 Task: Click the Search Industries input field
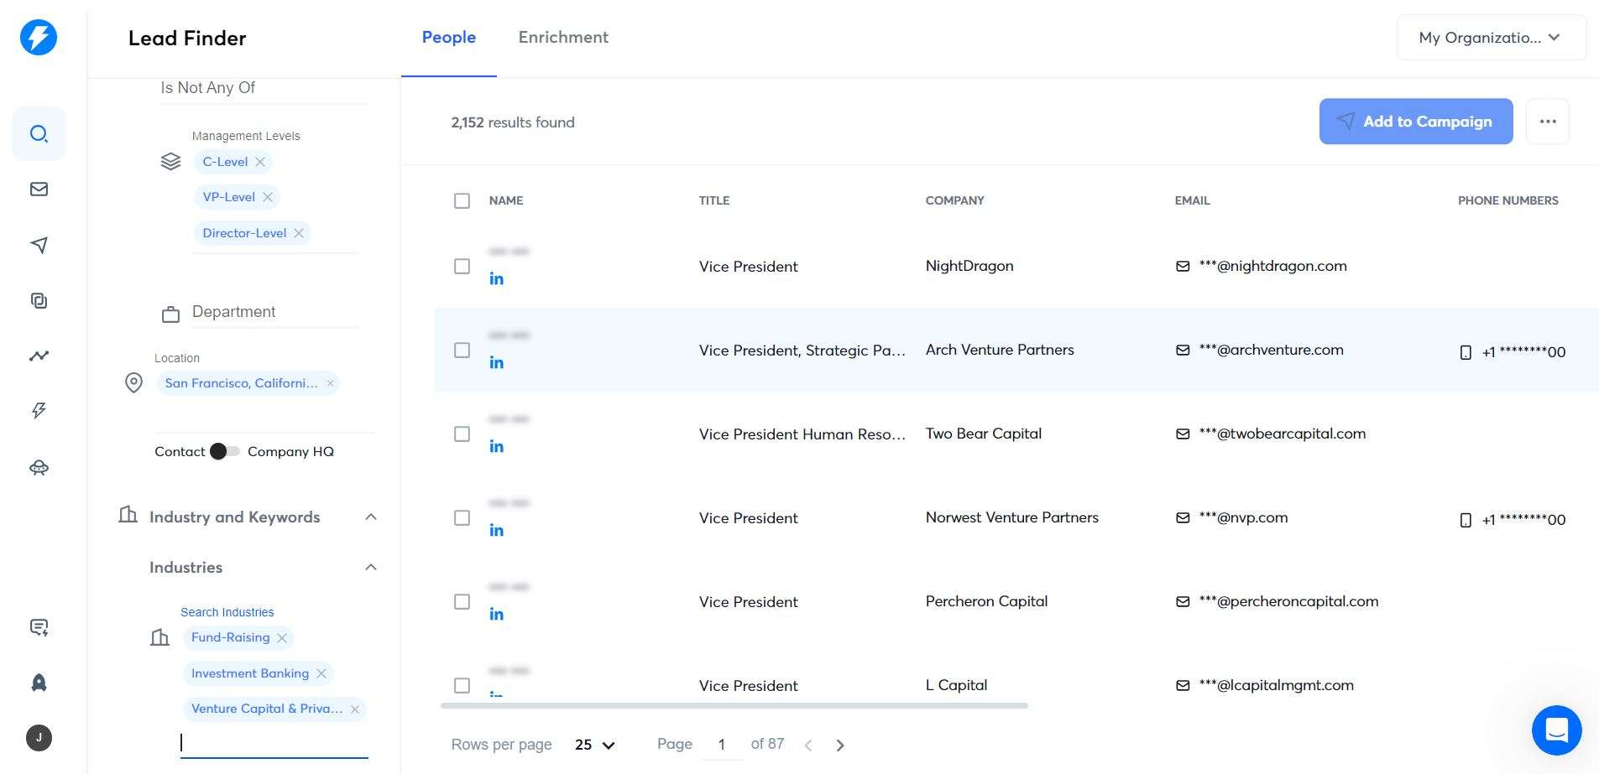(x=274, y=744)
